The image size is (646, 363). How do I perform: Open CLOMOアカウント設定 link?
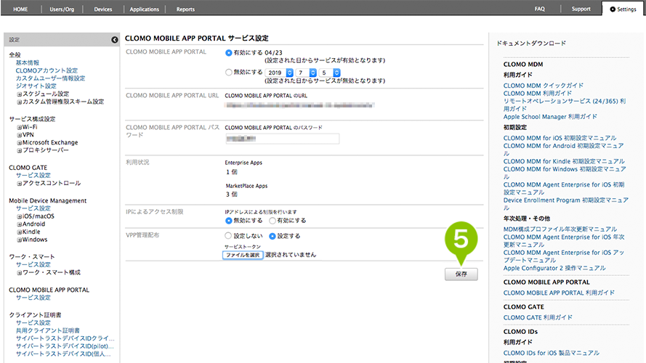coord(47,71)
